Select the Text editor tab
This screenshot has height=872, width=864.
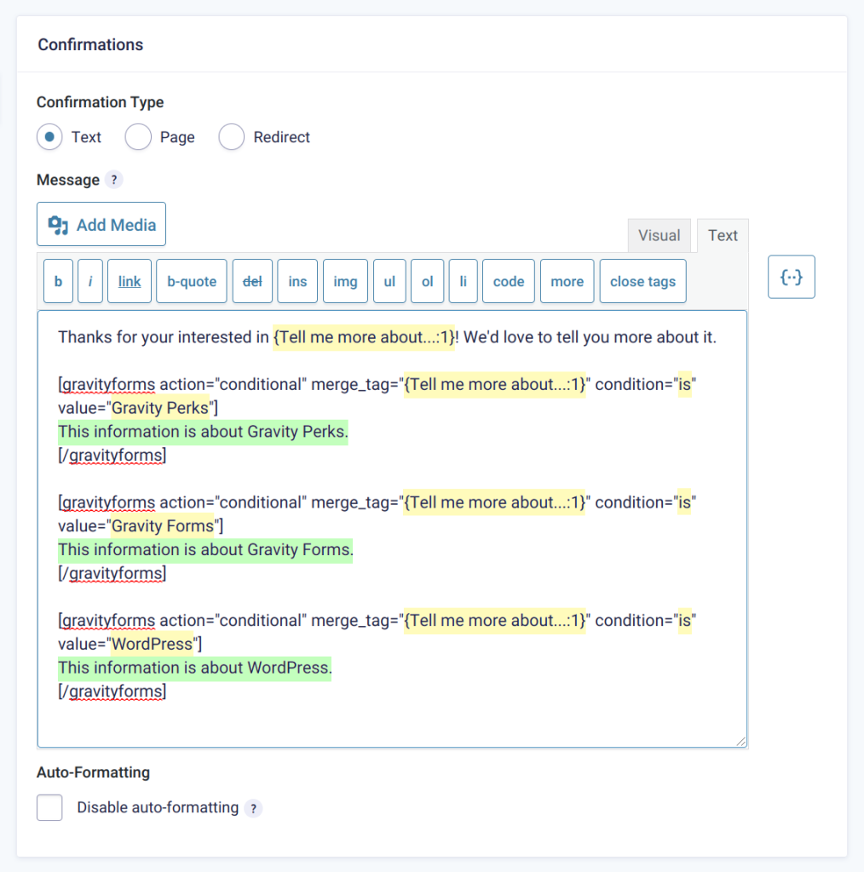coord(722,235)
